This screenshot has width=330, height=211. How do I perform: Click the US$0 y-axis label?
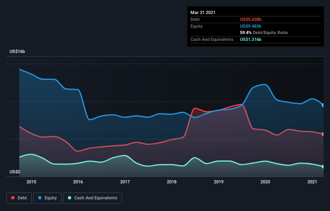[15, 172]
